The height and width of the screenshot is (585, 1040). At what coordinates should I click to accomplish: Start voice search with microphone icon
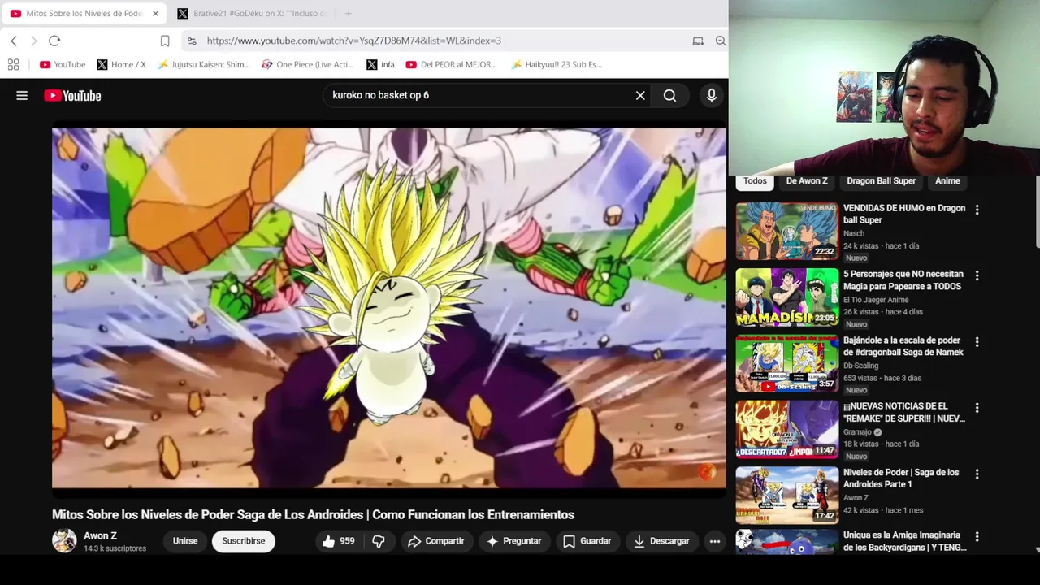pos(712,95)
